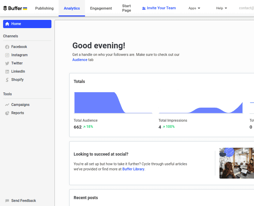Click the 18% audience growth indicator
This screenshot has width=254, height=206.
tap(88, 126)
